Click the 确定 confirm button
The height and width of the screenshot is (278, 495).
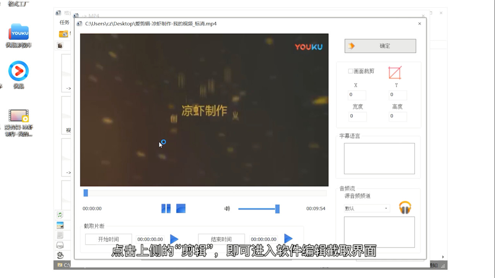tap(380, 46)
